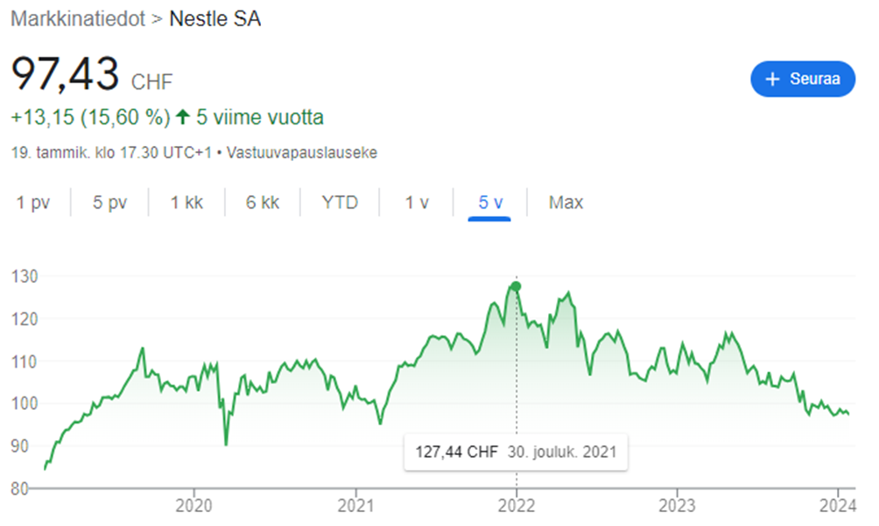Image resolution: width=879 pixels, height=526 pixels.
Task: Open the Vastuuvapauslauseke disclaimer link
Action: click(x=302, y=152)
